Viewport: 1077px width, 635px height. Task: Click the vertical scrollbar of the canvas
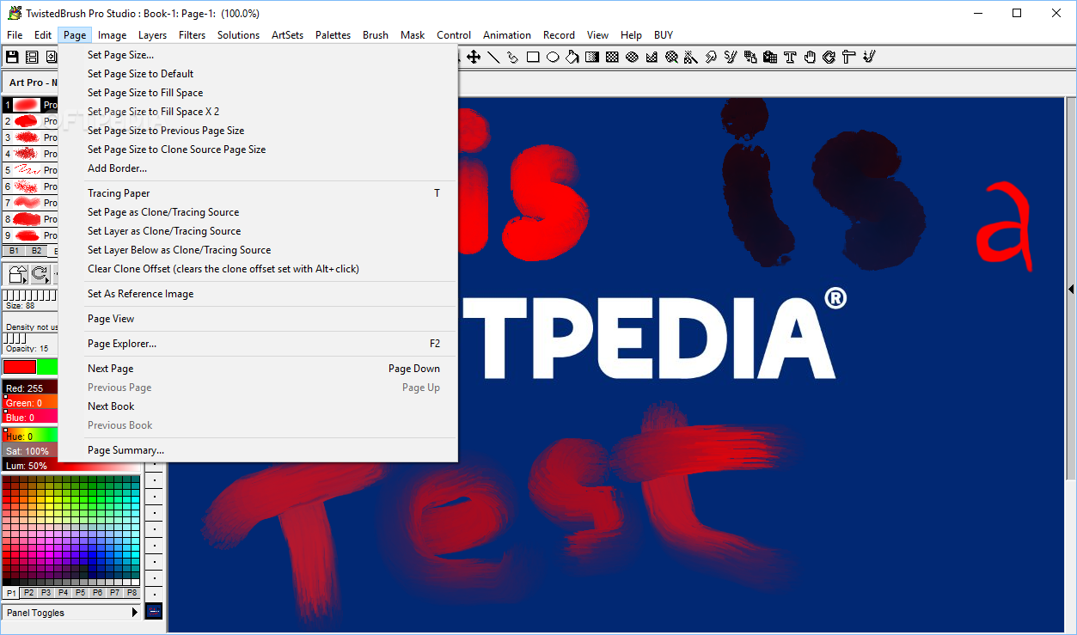(1070, 290)
